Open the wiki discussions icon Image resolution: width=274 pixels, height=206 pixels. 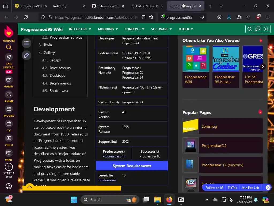coord(258,29)
